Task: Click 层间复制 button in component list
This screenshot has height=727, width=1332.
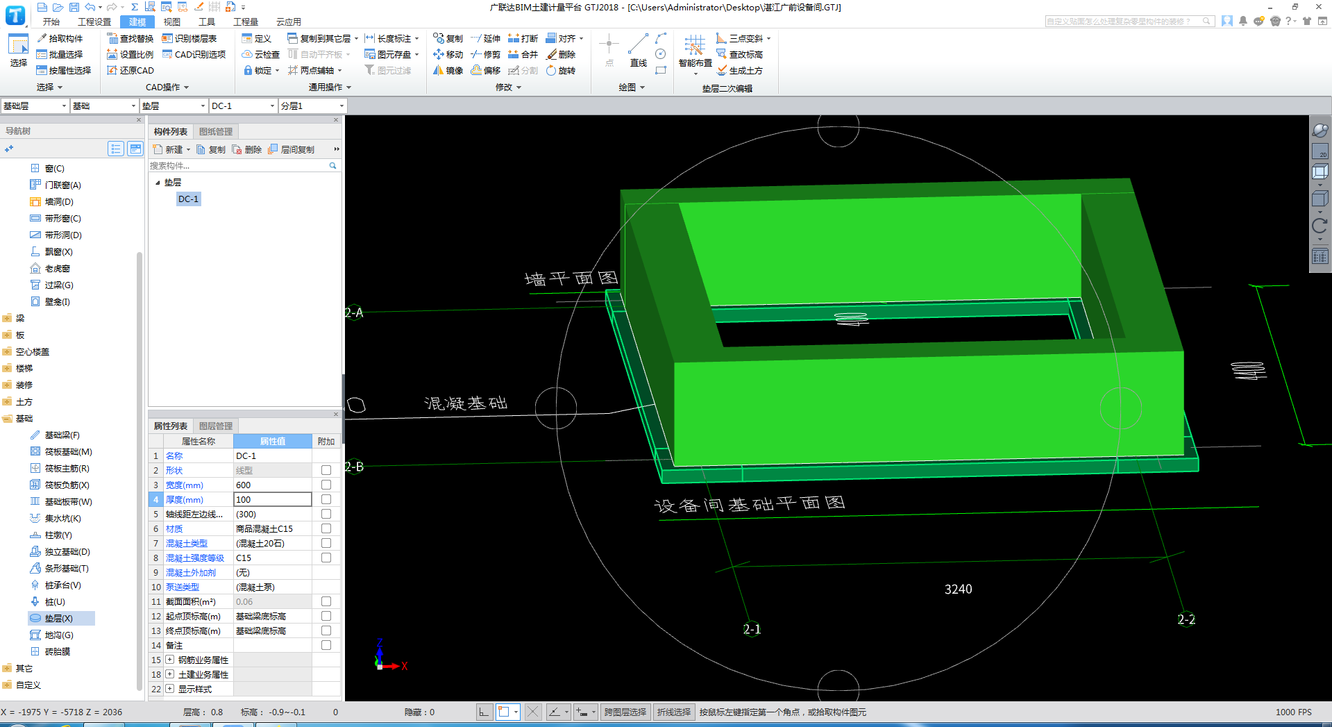Action: [292, 149]
